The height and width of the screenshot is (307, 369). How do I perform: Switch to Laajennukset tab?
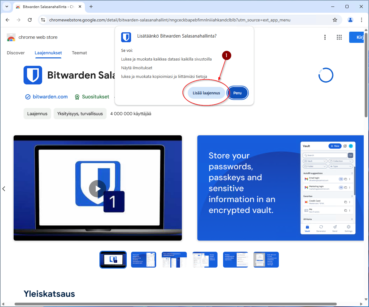[x=48, y=53]
